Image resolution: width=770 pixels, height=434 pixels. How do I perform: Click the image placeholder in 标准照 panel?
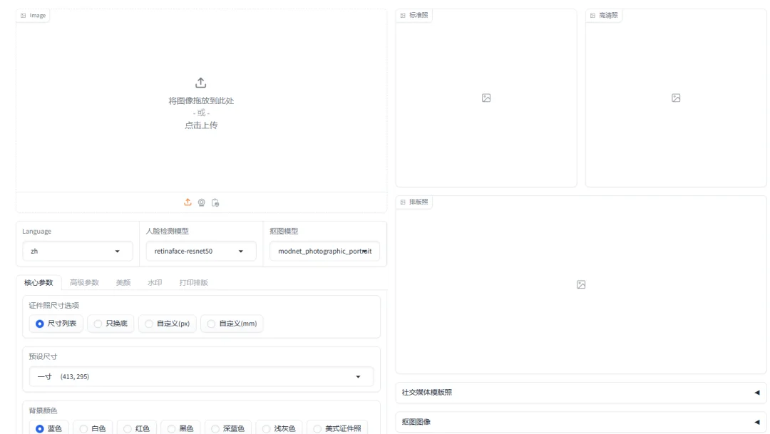click(486, 98)
